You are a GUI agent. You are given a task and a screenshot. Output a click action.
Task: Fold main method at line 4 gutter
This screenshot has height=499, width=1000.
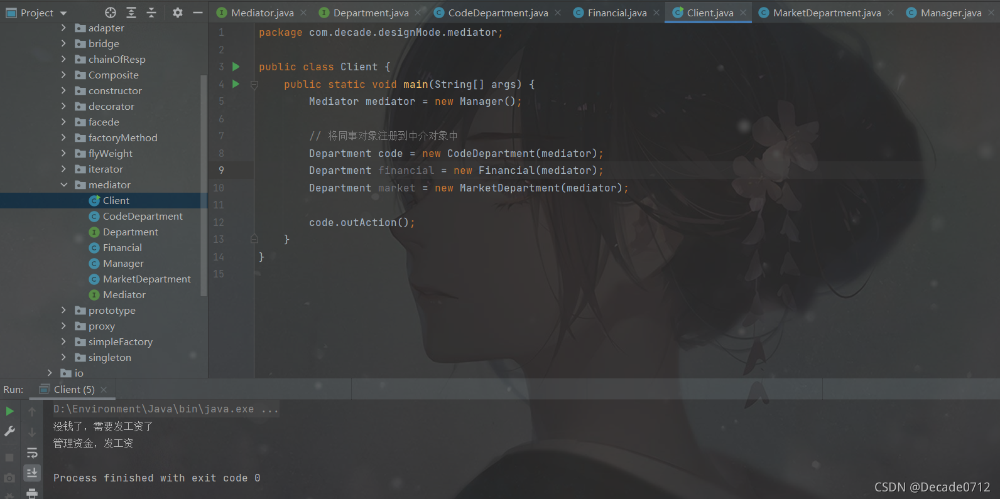[x=254, y=84]
